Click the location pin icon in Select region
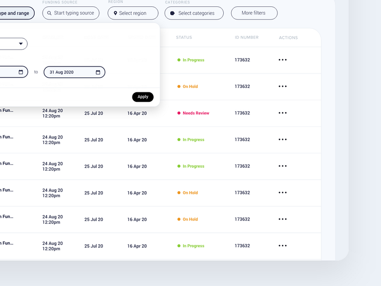 tap(116, 13)
